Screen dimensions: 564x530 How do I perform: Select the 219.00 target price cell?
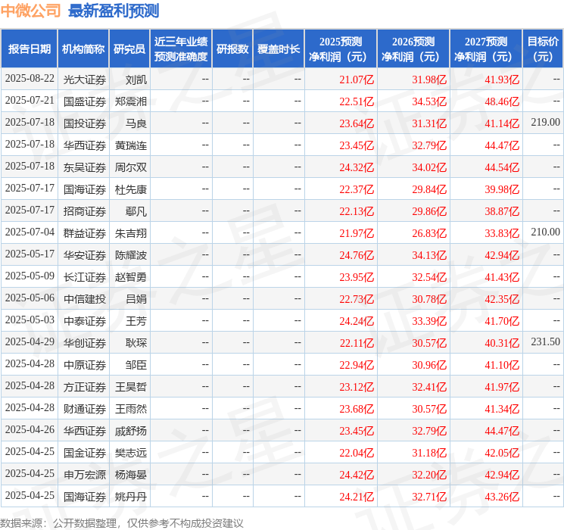tap(545, 123)
